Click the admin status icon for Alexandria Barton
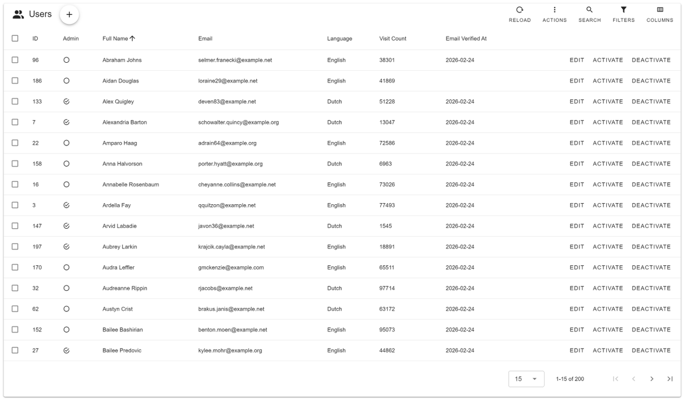Image resolution: width=685 pixels, height=401 pixels. pyautogui.click(x=66, y=122)
